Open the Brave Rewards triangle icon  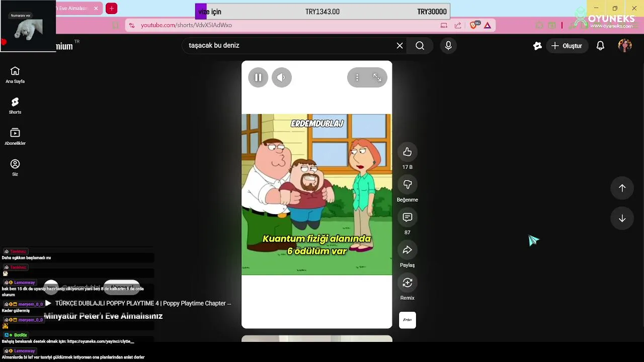pos(488,25)
